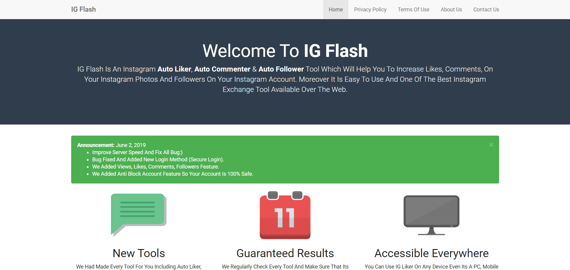570x270 pixels.
Task: Click the New Tools heading
Action: [138, 253]
